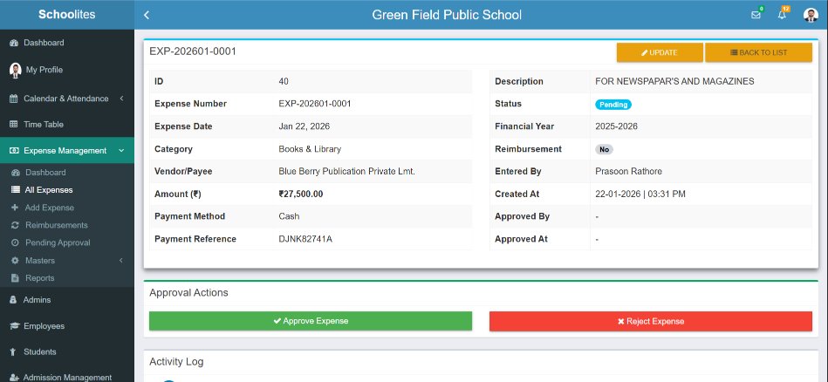The height and width of the screenshot is (382, 828).
Task: Click category value Books & Library
Action: point(310,149)
